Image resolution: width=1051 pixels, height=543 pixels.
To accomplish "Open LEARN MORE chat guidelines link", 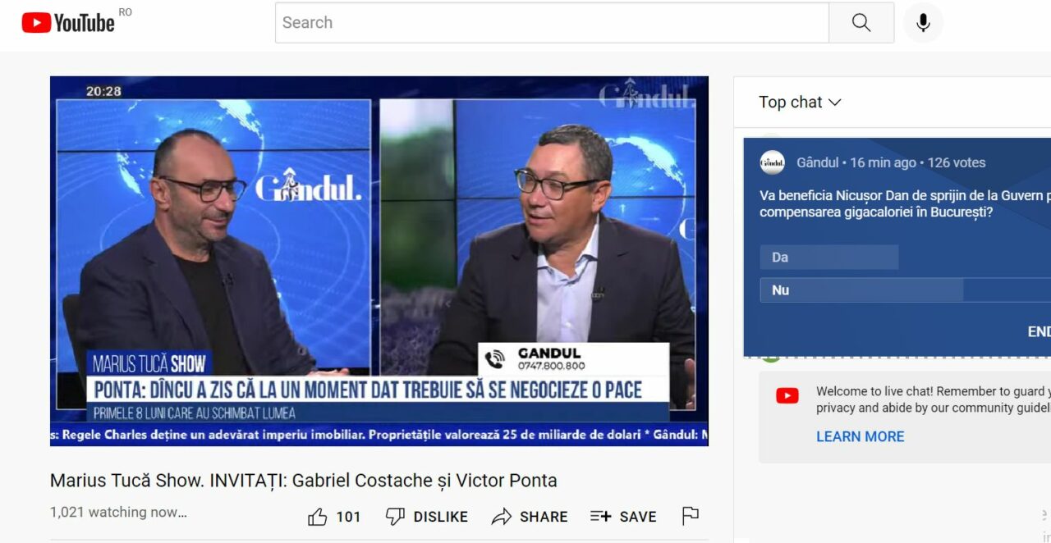I will point(860,436).
